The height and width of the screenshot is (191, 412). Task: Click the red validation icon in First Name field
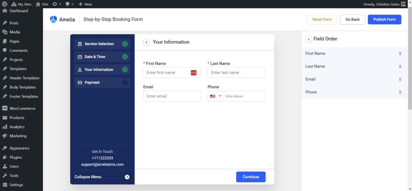point(194,72)
